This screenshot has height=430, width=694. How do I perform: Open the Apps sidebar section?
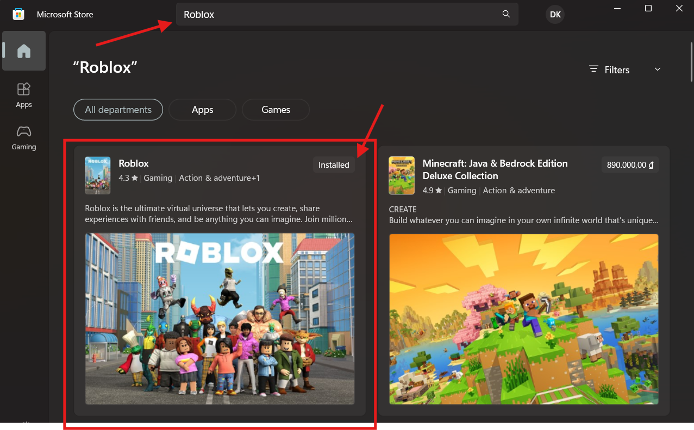pos(24,95)
